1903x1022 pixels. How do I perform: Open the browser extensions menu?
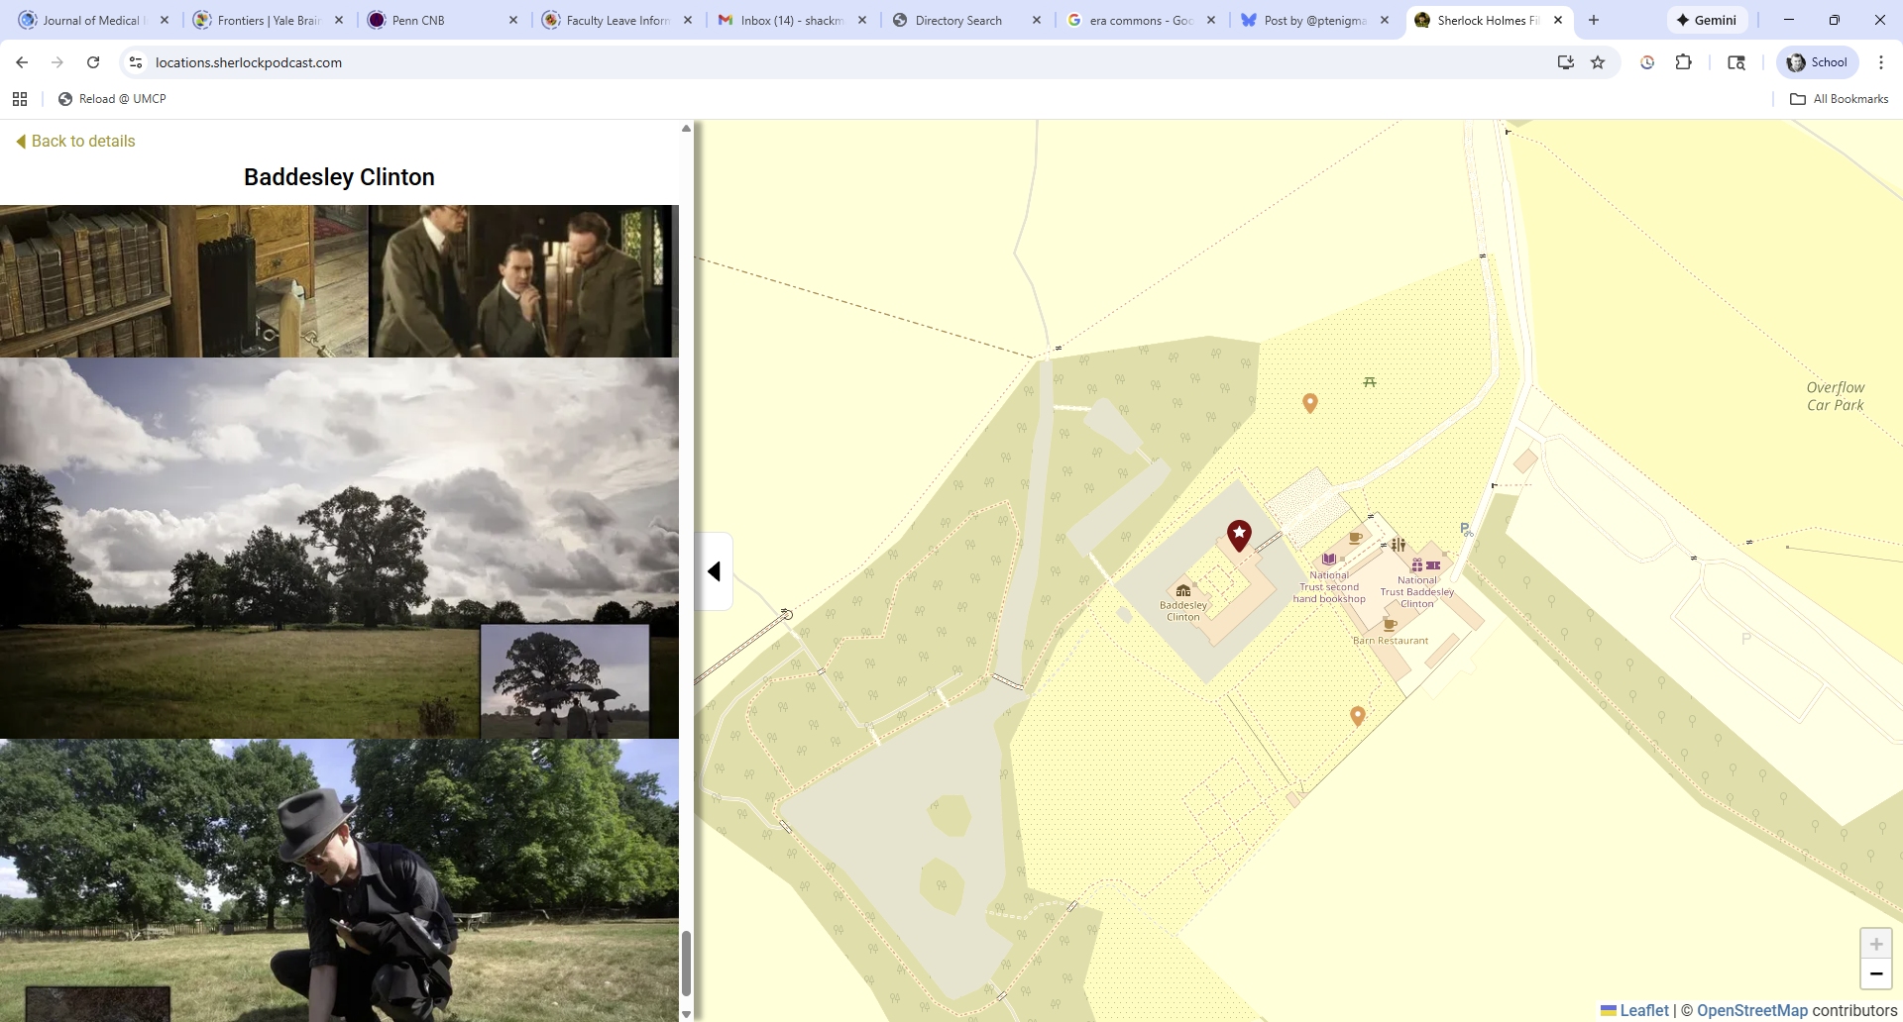pos(1683,62)
